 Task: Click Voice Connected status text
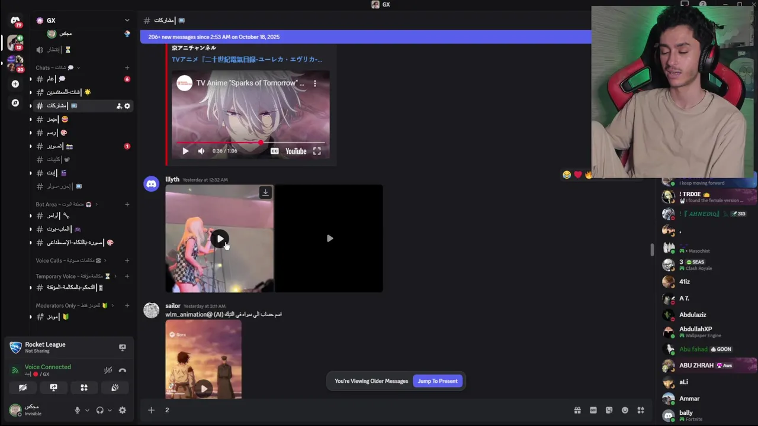pyautogui.click(x=47, y=367)
